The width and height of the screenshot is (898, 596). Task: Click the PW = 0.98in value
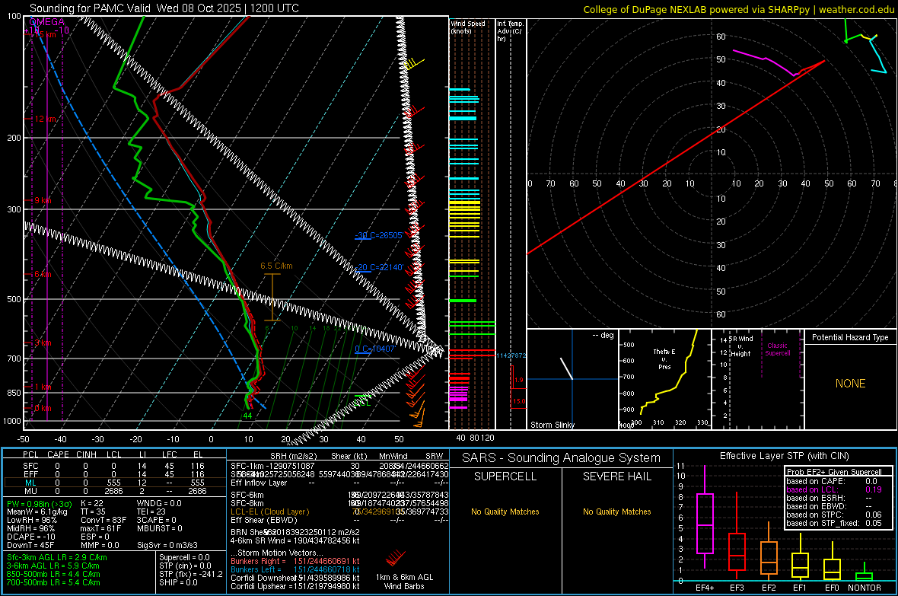click(x=40, y=503)
